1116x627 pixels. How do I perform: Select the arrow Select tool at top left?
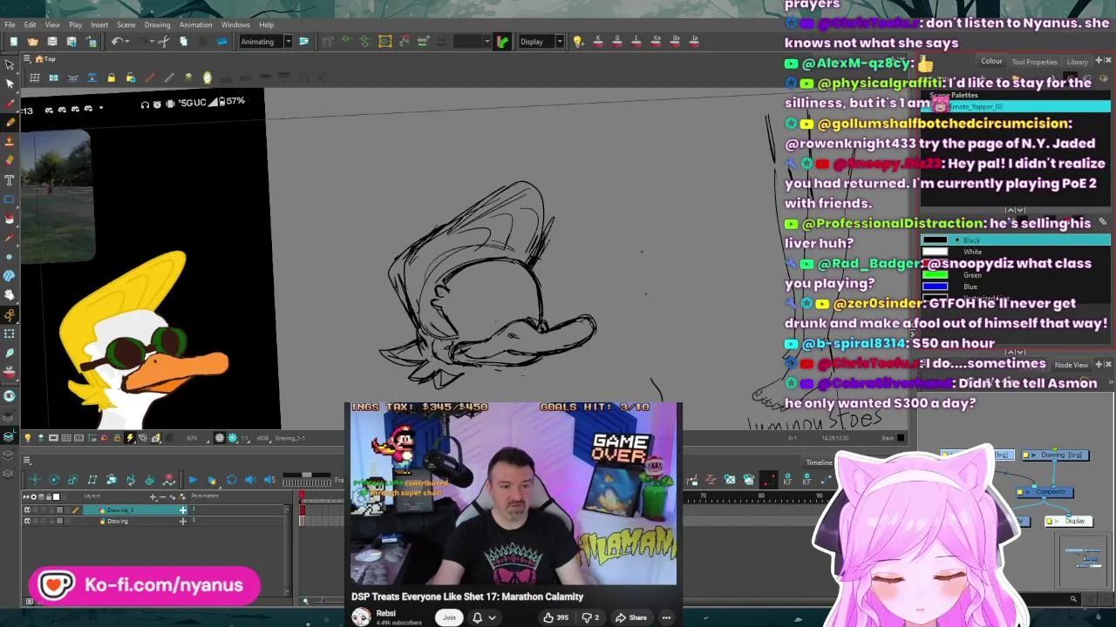point(10,64)
